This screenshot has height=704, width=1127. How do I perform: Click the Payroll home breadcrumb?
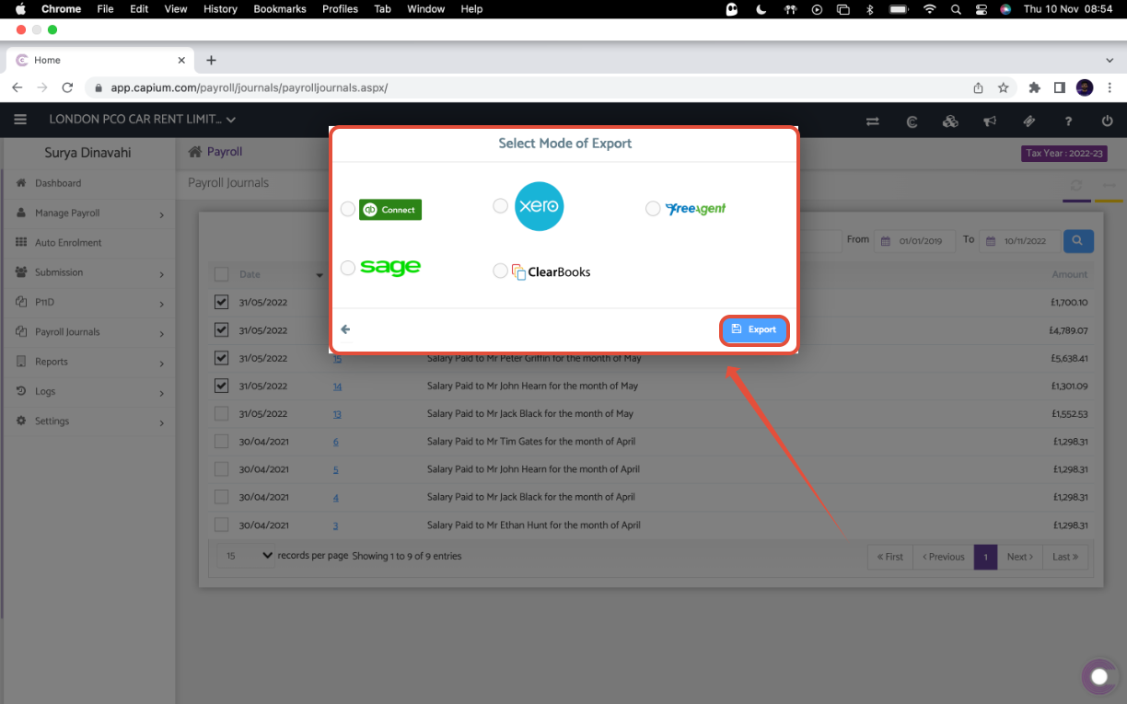click(x=215, y=152)
